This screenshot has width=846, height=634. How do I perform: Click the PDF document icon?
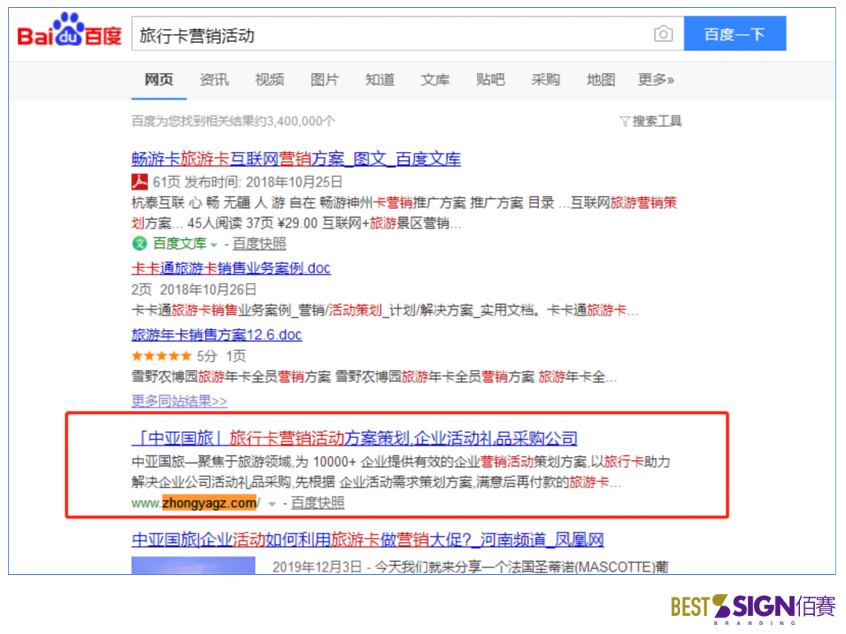(139, 182)
